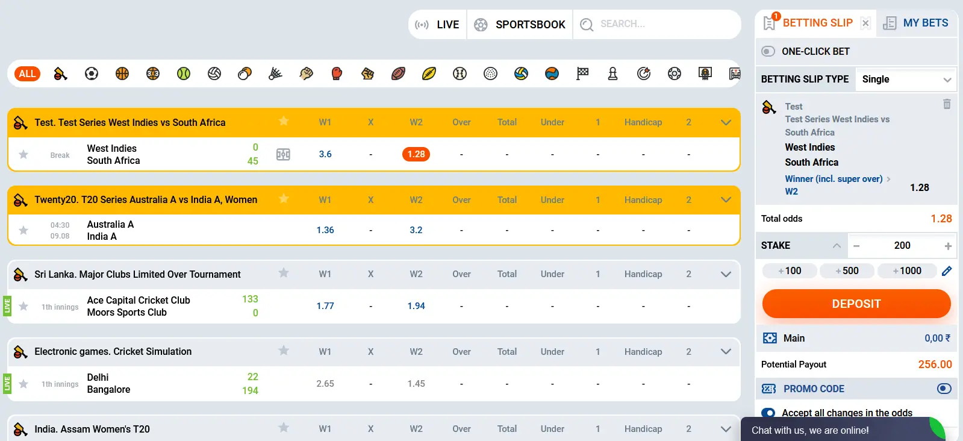Open the Betting Slip Type dropdown
The height and width of the screenshot is (441, 963).
905,80
